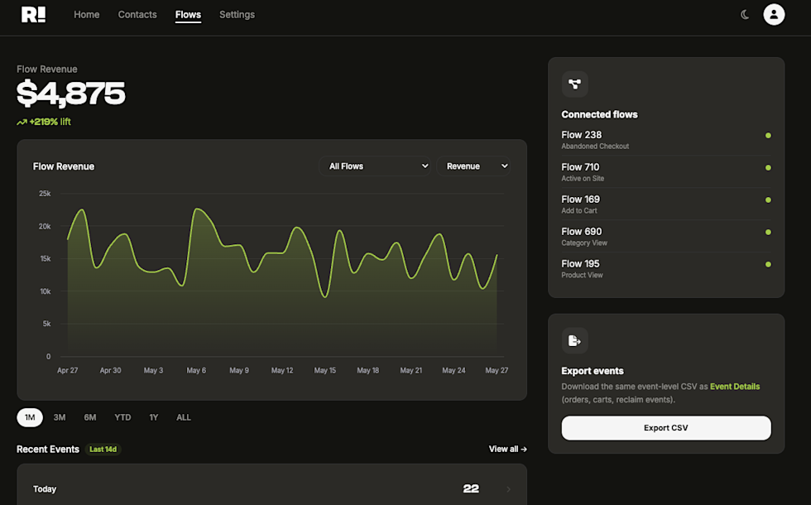This screenshot has height=505, width=811.
Task: Click the Recent Events heading
Action: [48, 449]
